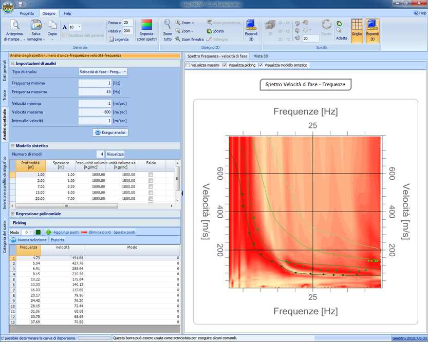Activate the Zoom finestra tool
This screenshot has height=342, width=428.
(x=190, y=39)
